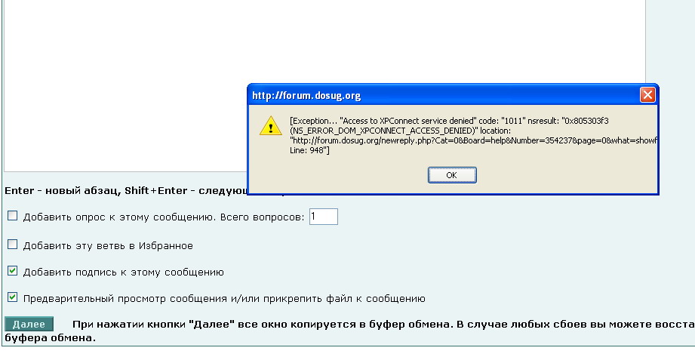The height and width of the screenshot is (354, 695).
Task: Click the 'Добавить подпись к этому сообщению' label
Action: 123,272
